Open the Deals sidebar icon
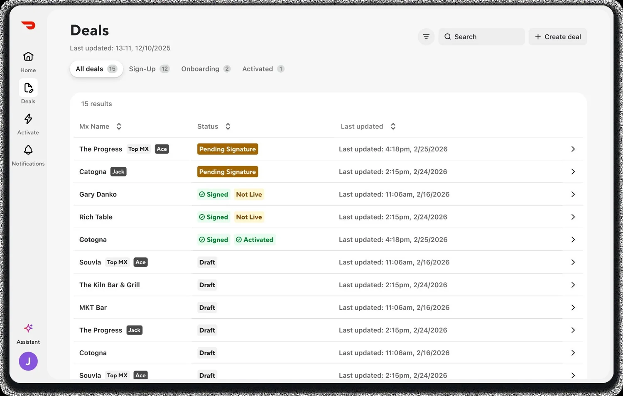623x396 pixels. click(x=28, y=88)
